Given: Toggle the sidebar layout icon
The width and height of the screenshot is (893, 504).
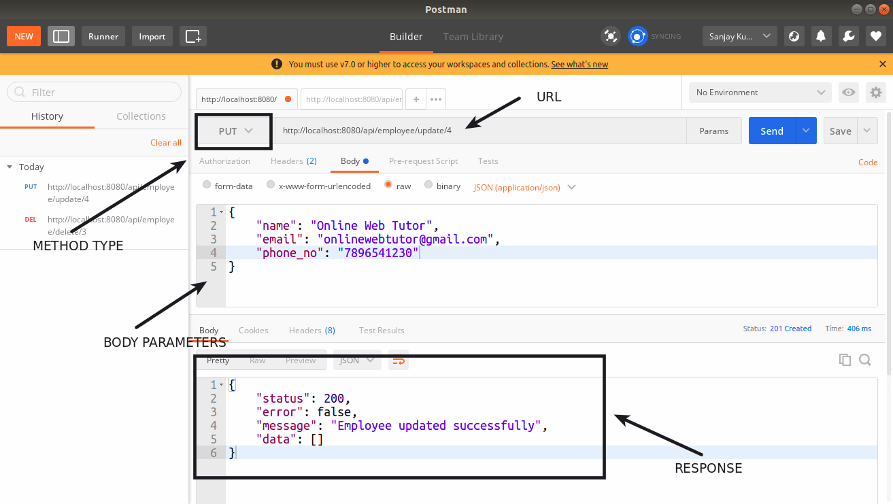Looking at the screenshot, I should click(x=61, y=35).
